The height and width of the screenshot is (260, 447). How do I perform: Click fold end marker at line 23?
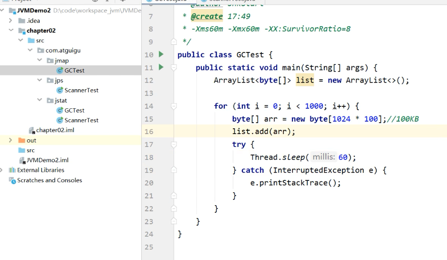[174, 221]
